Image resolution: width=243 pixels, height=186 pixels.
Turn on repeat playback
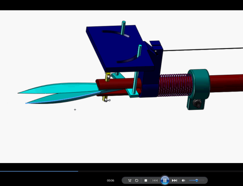tap(136, 180)
